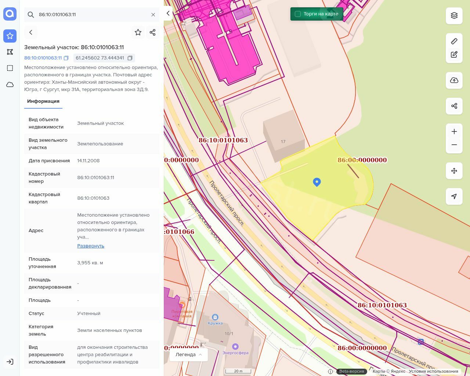
Task: Add this land parcel to favorites
Action: point(138,32)
